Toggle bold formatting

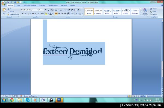pos(22,14)
